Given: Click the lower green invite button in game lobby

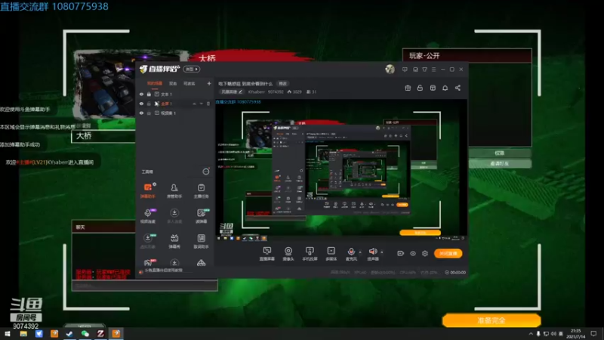Looking at the screenshot, I should point(500,163).
